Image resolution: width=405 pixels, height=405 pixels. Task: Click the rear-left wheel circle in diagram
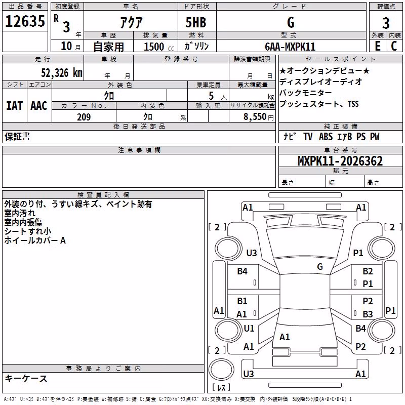point(228,330)
